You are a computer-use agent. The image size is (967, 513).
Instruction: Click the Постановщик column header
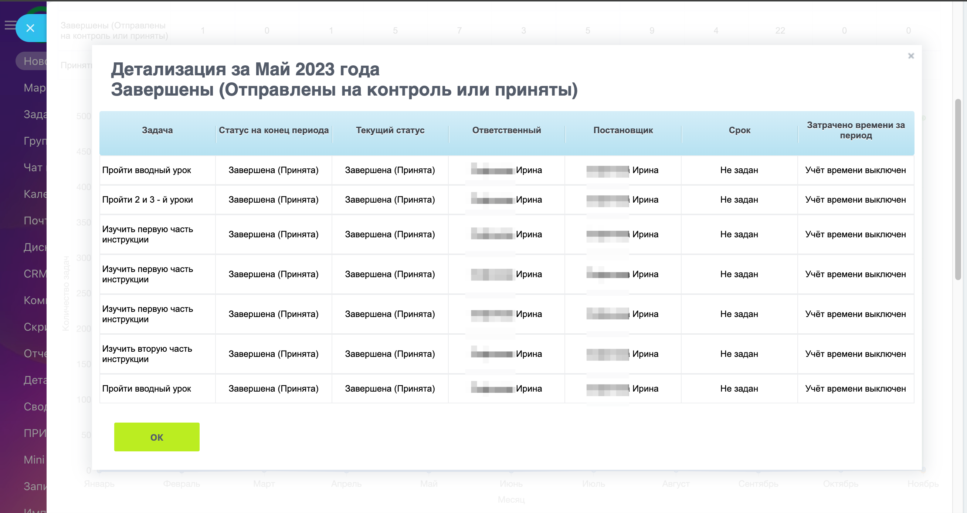coord(623,130)
